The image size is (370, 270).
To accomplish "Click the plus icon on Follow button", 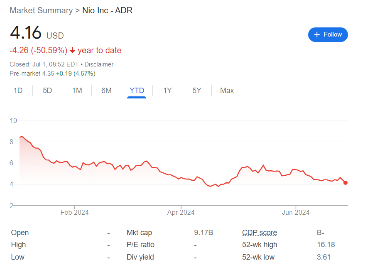I will coord(317,35).
